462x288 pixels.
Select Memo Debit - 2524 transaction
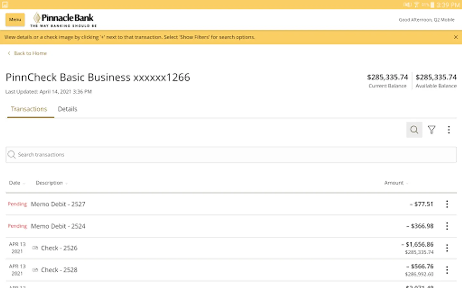231,226
